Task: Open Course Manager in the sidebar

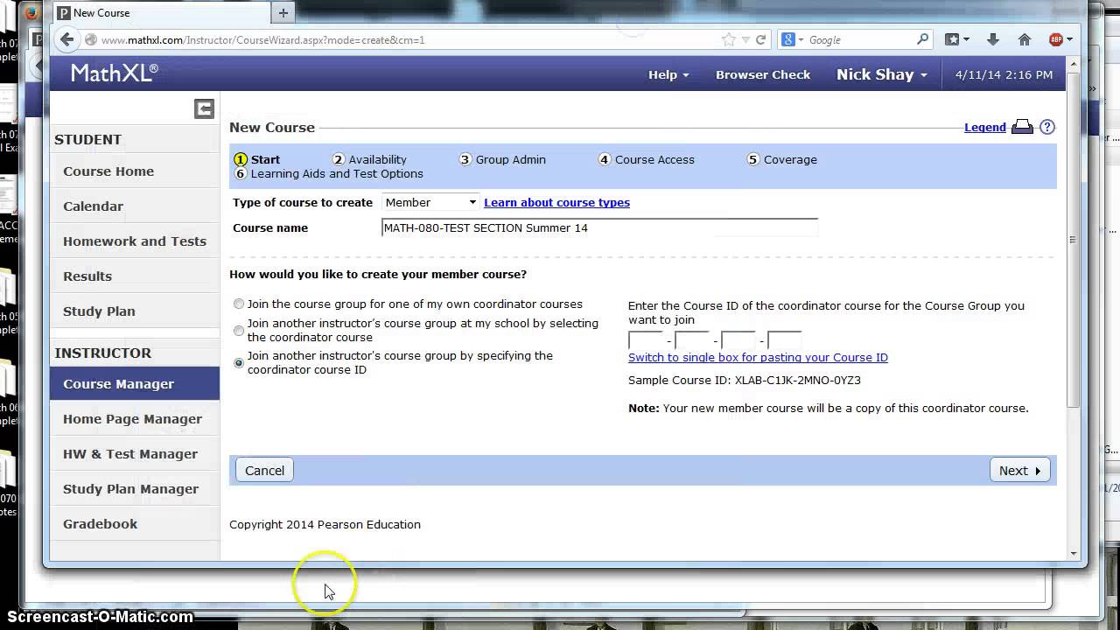Action: click(x=135, y=384)
